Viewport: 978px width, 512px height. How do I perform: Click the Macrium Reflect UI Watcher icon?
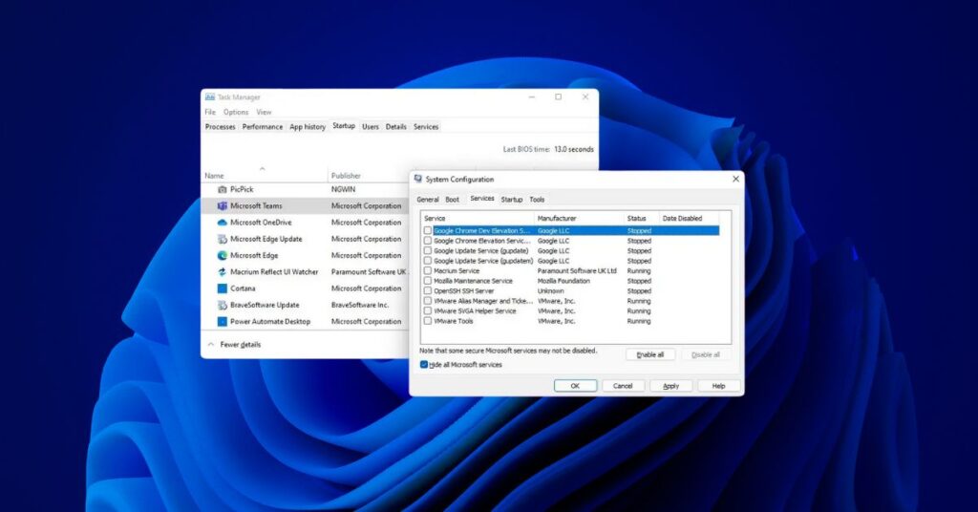pos(222,272)
